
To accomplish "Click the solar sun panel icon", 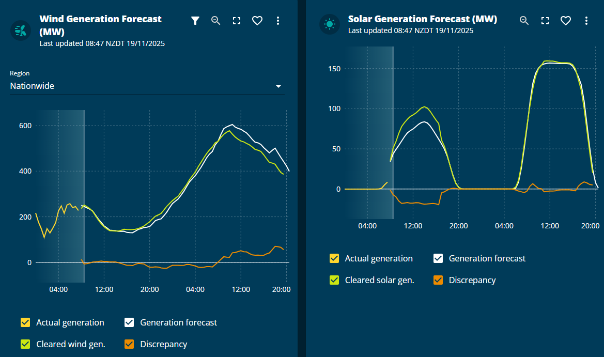I will [x=330, y=24].
